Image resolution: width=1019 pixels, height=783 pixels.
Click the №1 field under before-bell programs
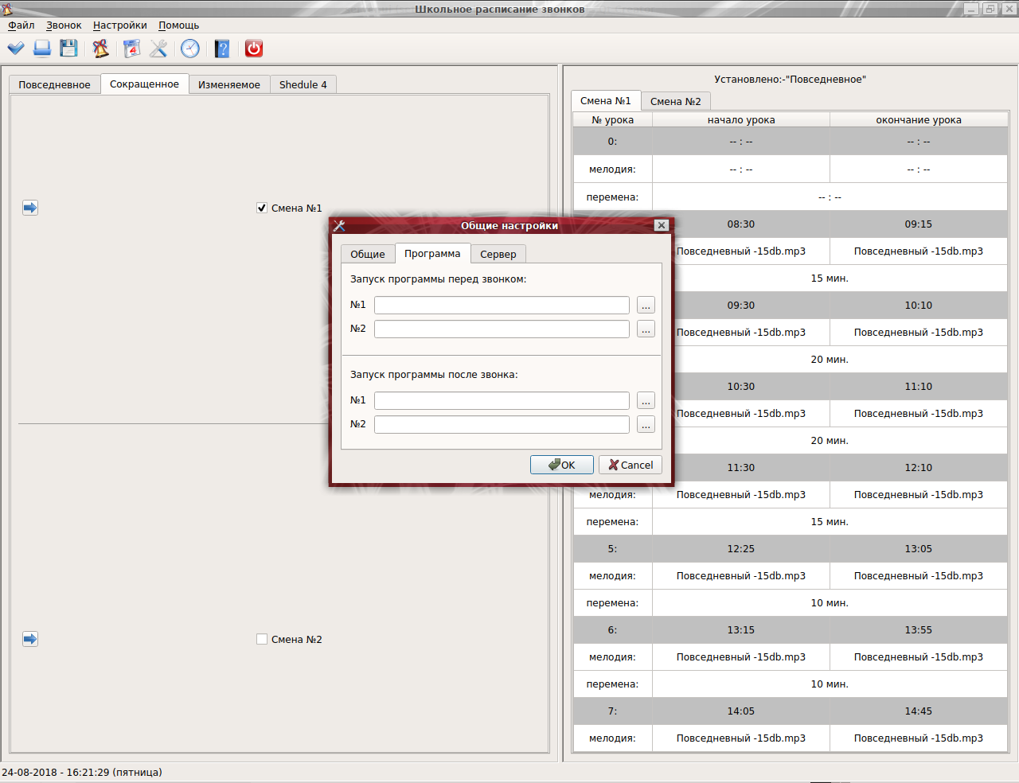pyautogui.click(x=502, y=306)
